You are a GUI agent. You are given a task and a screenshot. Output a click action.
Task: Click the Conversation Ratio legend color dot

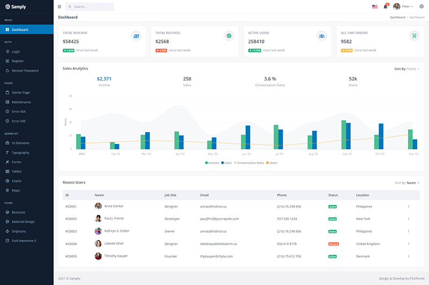(235, 163)
